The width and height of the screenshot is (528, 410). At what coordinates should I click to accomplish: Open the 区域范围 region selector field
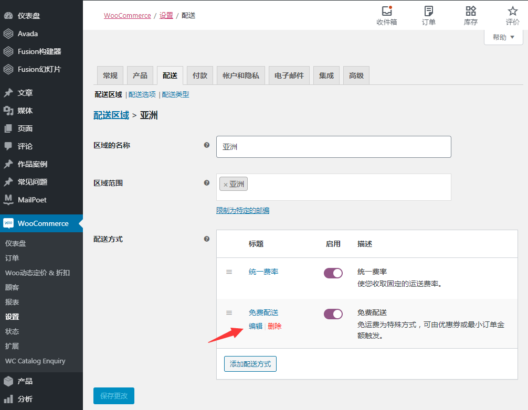334,187
